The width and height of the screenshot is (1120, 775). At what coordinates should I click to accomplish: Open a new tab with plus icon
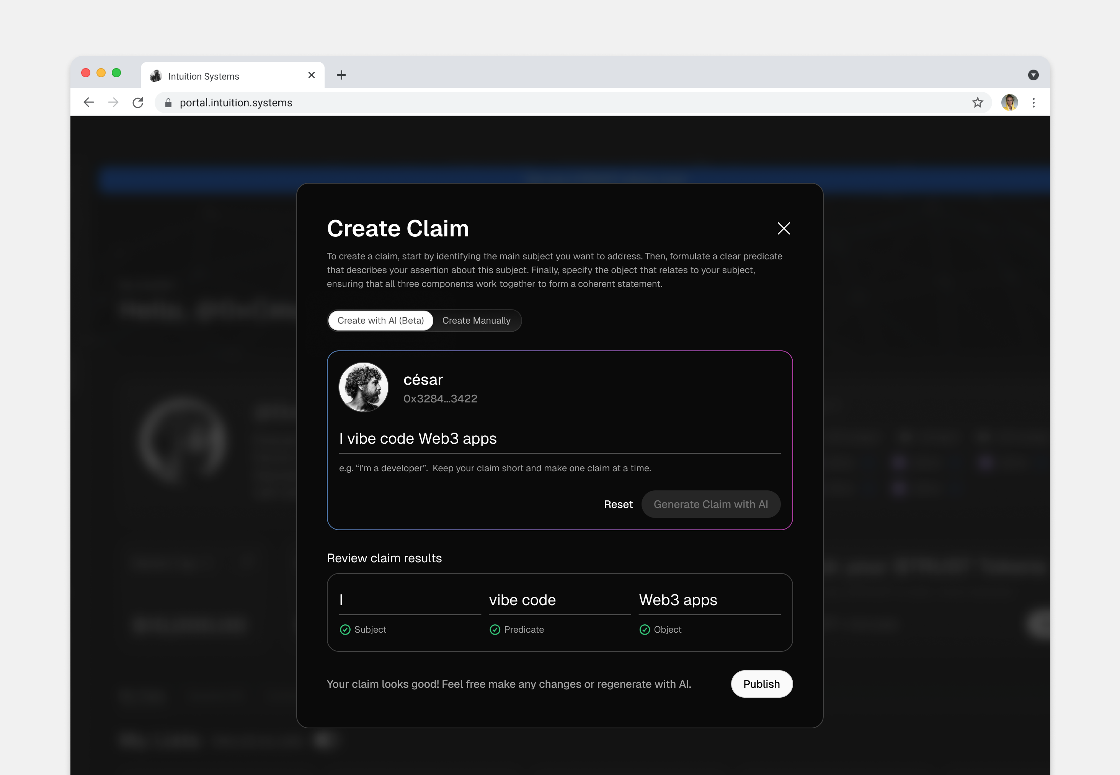(x=341, y=75)
